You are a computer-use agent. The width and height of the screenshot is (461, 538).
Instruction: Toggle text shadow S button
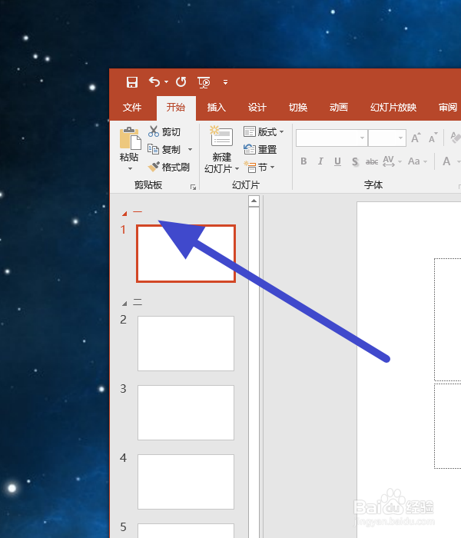[355, 161]
